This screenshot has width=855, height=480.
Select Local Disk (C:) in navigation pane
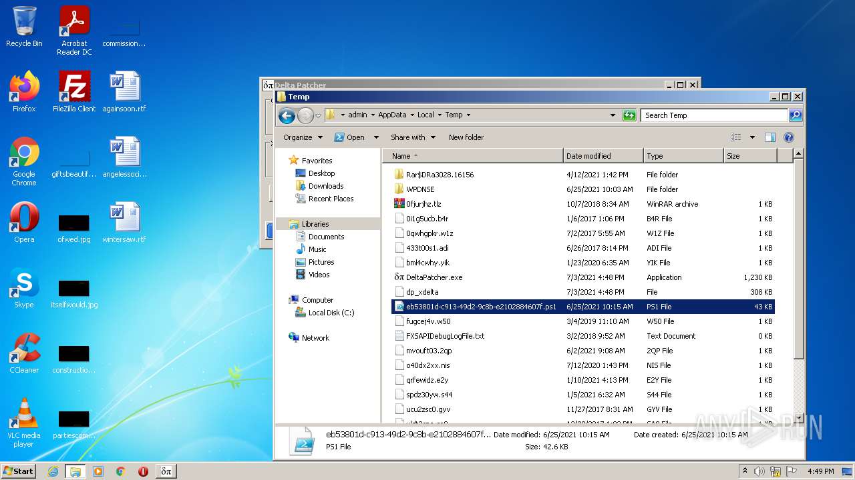pos(331,313)
